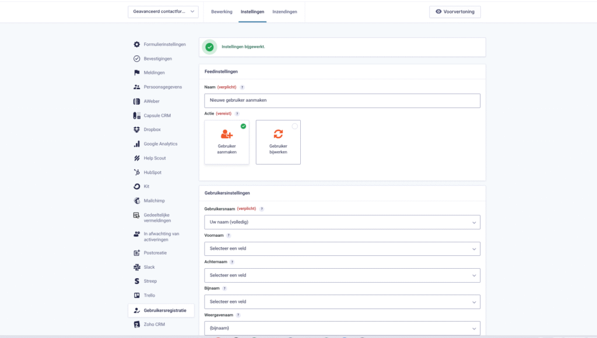Click the Capsule CRM icon

click(x=136, y=115)
